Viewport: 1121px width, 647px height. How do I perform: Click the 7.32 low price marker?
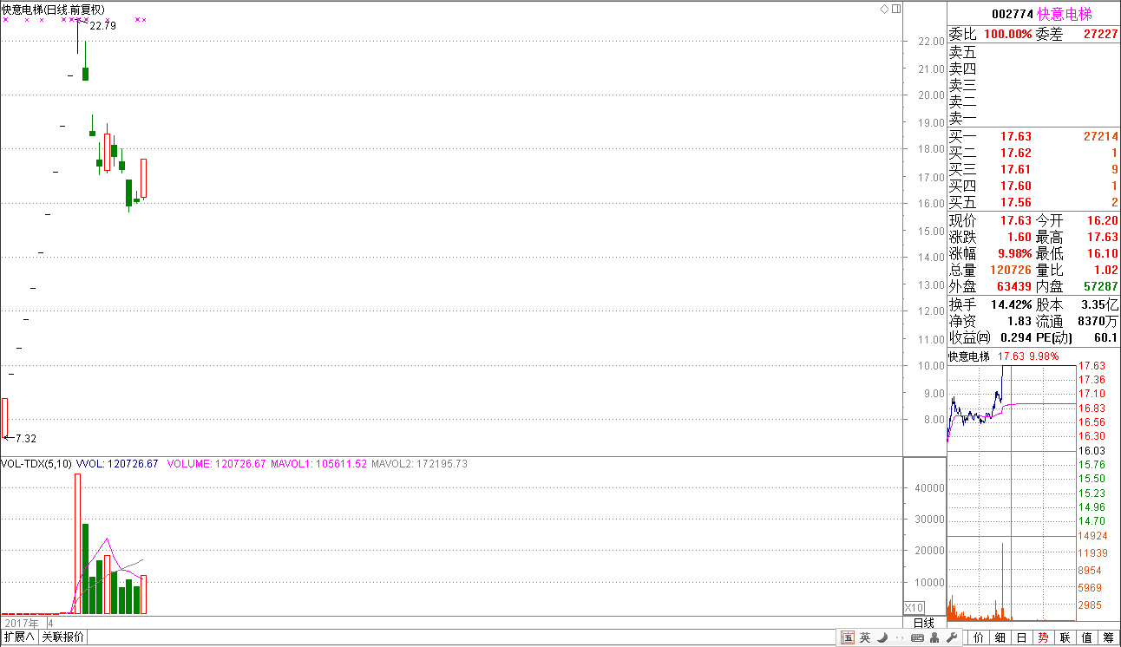coord(25,439)
